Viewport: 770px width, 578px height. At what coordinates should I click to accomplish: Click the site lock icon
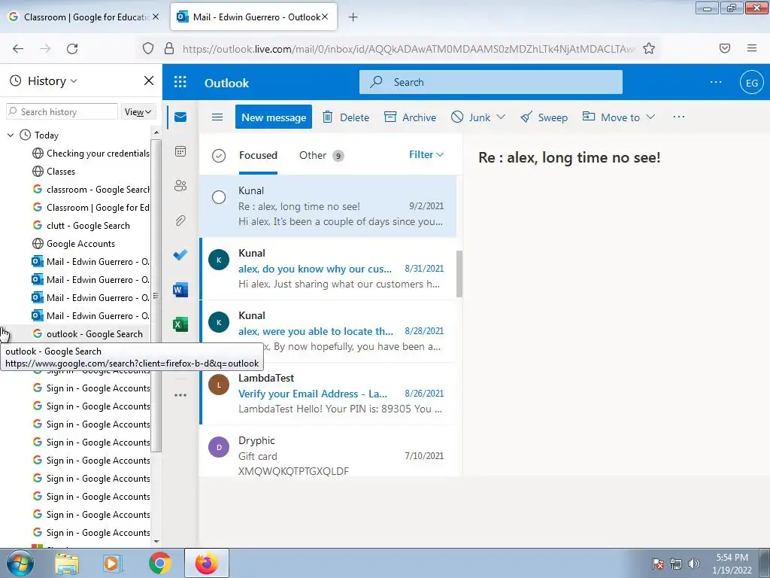tap(169, 48)
